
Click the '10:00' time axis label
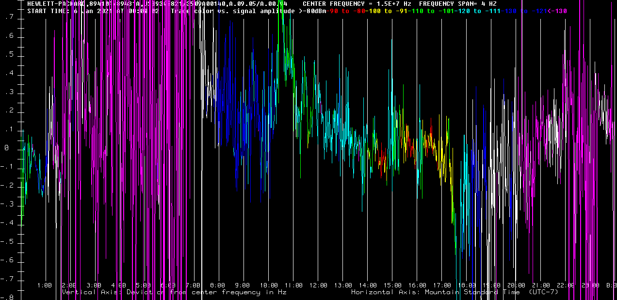coord(269,285)
